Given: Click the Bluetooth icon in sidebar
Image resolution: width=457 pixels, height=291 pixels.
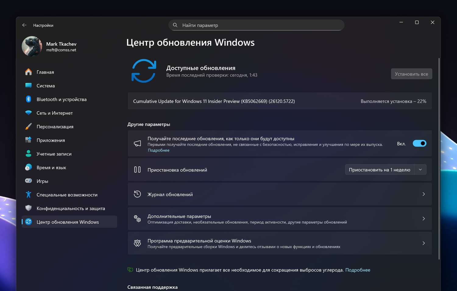Looking at the screenshot, I should point(28,99).
